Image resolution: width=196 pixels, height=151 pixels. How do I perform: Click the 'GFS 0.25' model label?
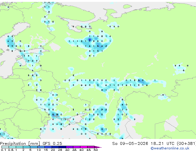[x=52, y=144]
